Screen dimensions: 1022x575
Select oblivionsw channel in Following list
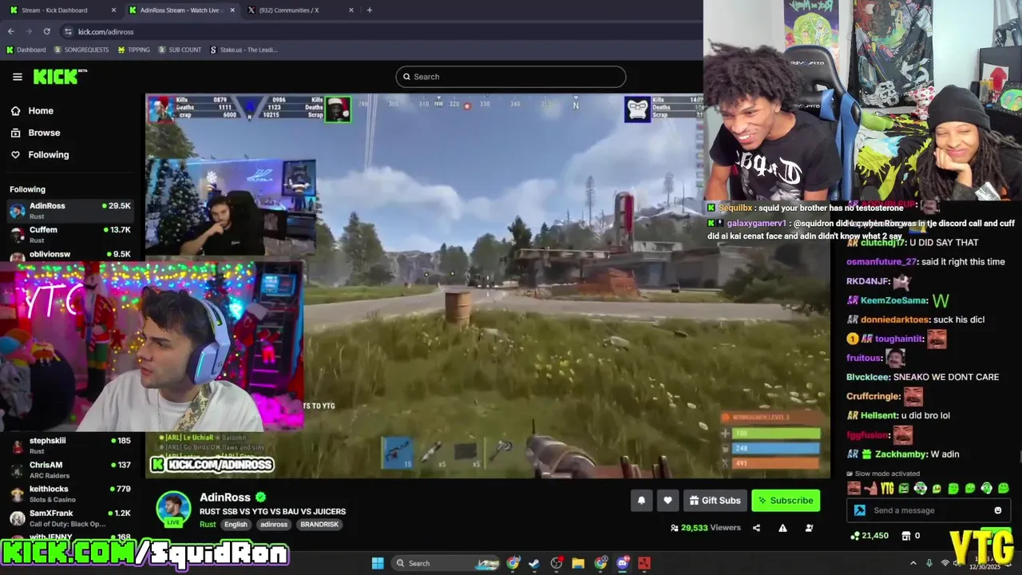pyautogui.click(x=70, y=255)
